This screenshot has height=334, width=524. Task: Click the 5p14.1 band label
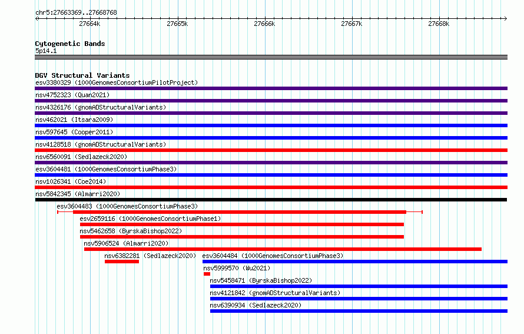click(46, 51)
